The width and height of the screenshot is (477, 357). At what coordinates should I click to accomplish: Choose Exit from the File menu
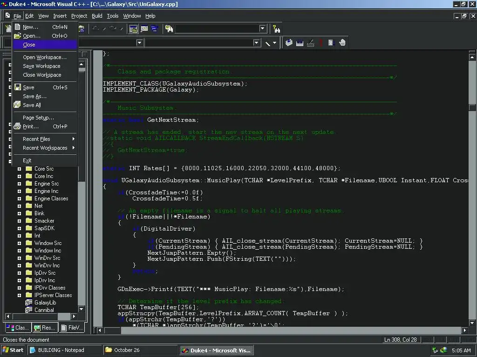point(45,160)
